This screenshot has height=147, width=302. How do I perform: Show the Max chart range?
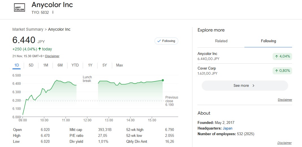(120, 65)
